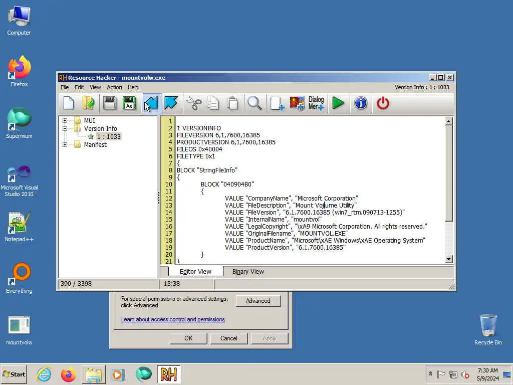Image resolution: width=513 pixels, height=385 pixels.
Task: Open the View menu
Action: pos(95,87)
